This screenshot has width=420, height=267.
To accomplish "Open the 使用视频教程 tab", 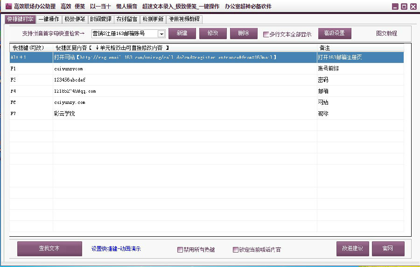I will (x=184, y=19).
